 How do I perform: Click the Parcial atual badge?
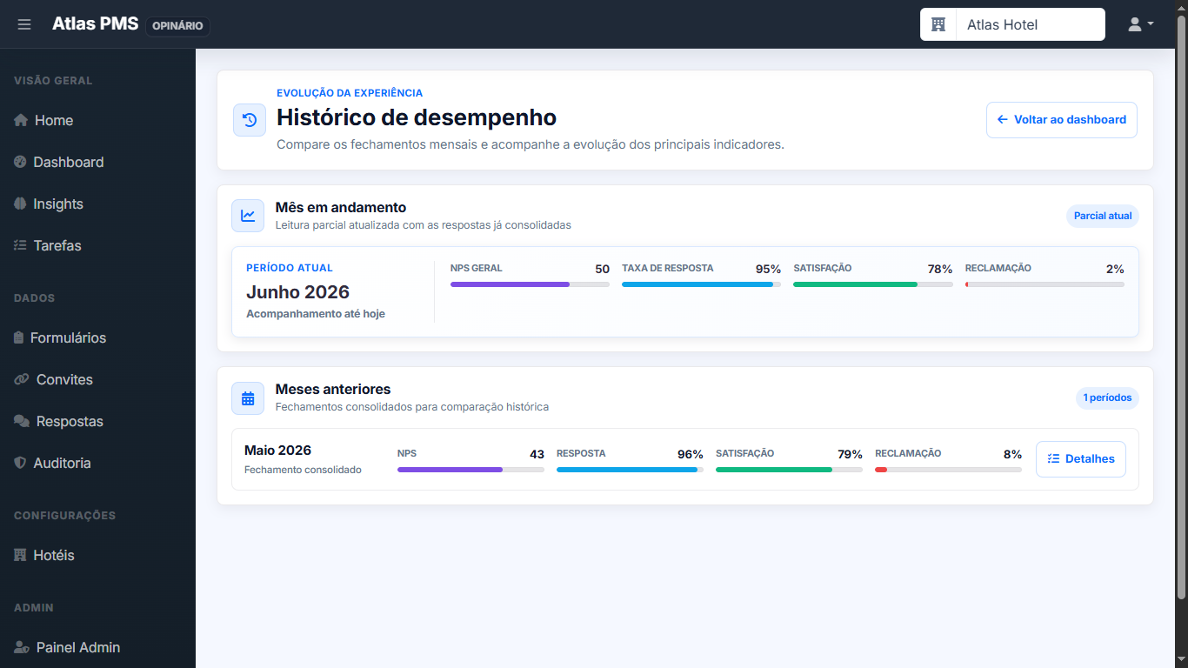tap(1103, 216)
